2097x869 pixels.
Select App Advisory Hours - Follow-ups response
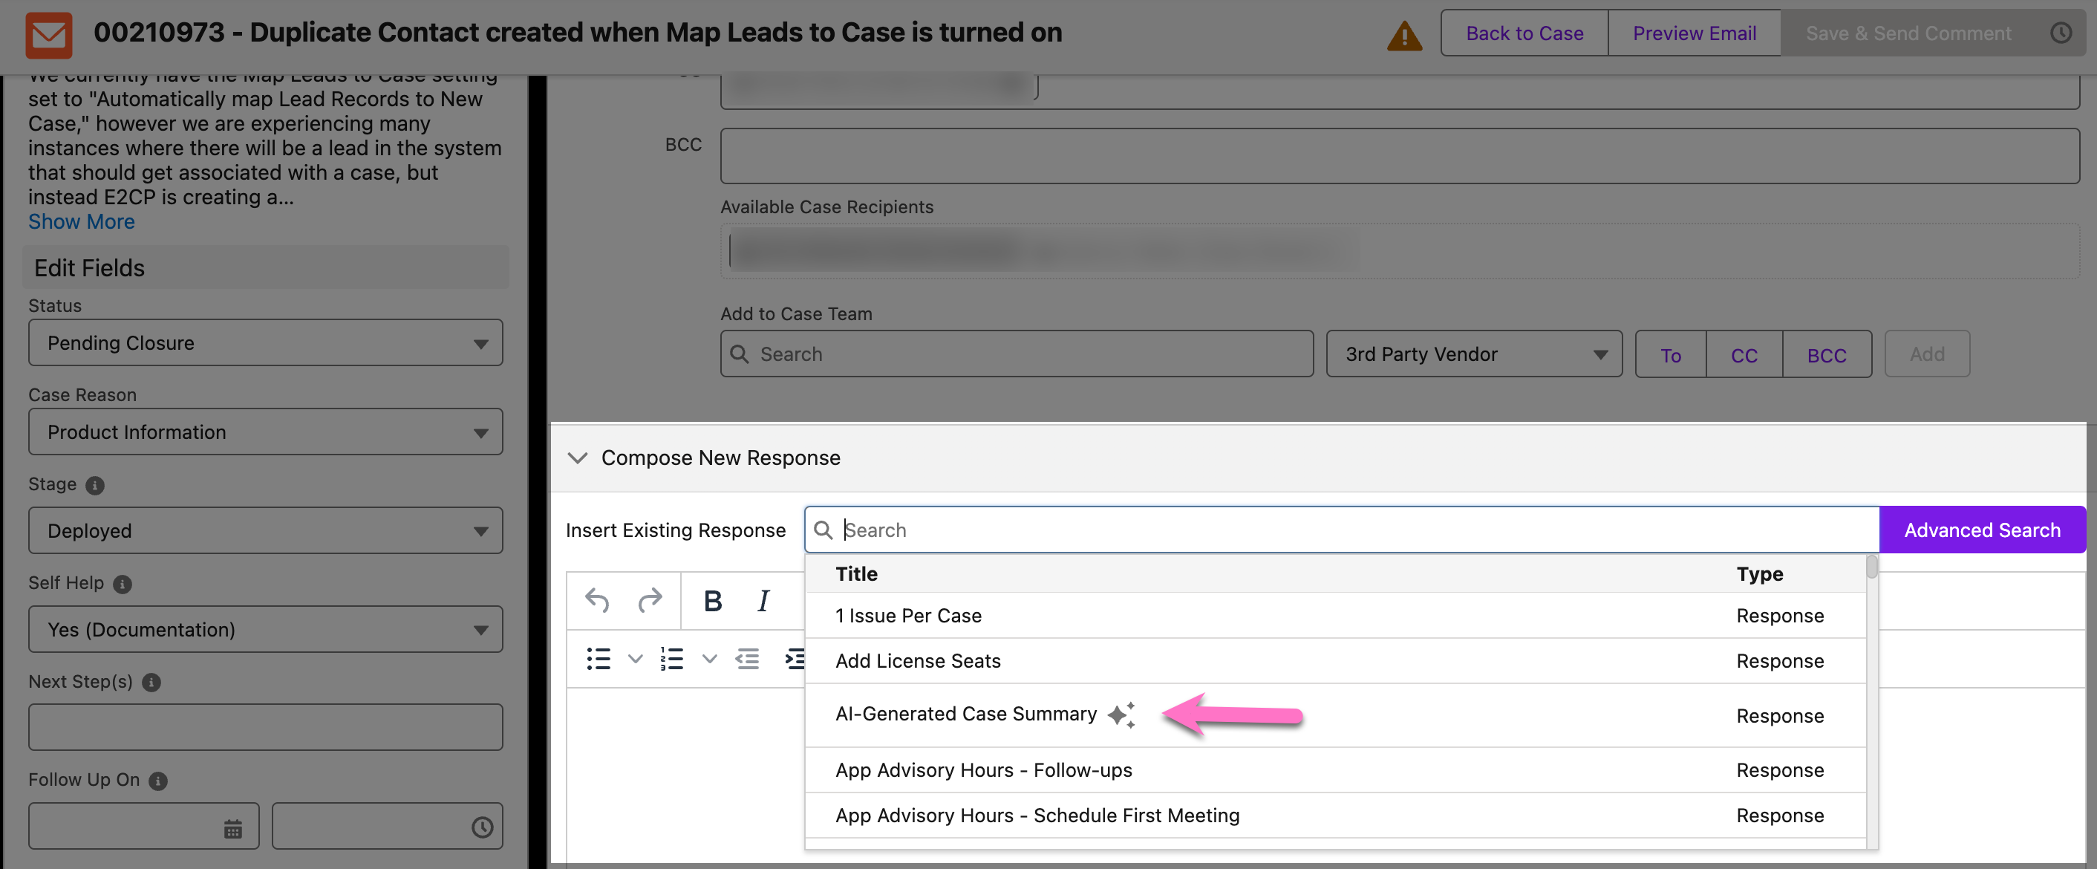[x=1335, y=770]
